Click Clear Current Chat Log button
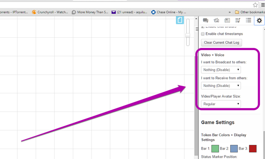This screenshot has width=265, height=159. tap(222, 43)
